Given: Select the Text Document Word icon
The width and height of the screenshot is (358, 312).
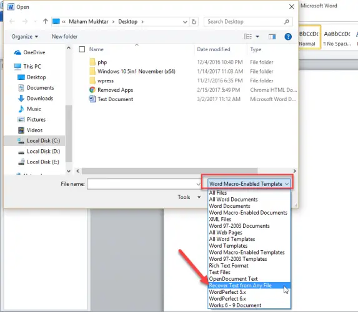Looking at the screenshot, I should [x=92, y=99].
